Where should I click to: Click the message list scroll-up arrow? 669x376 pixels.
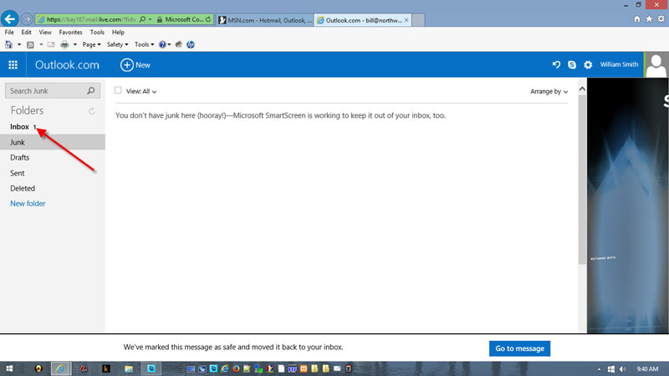(x=582, y=89)
